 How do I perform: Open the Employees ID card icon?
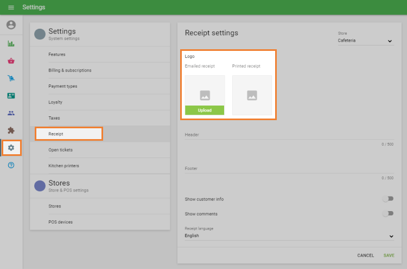[x=11, y=95]
